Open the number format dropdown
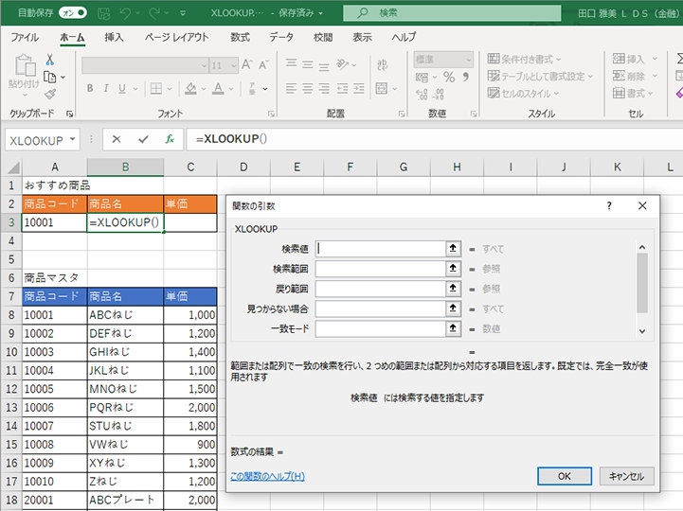This screenshot has height=511, width=683. [468, 60]
